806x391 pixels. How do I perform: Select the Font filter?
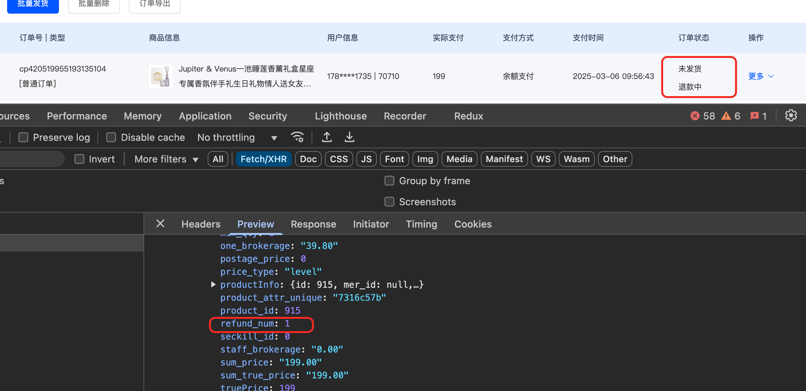coord(394,159)
